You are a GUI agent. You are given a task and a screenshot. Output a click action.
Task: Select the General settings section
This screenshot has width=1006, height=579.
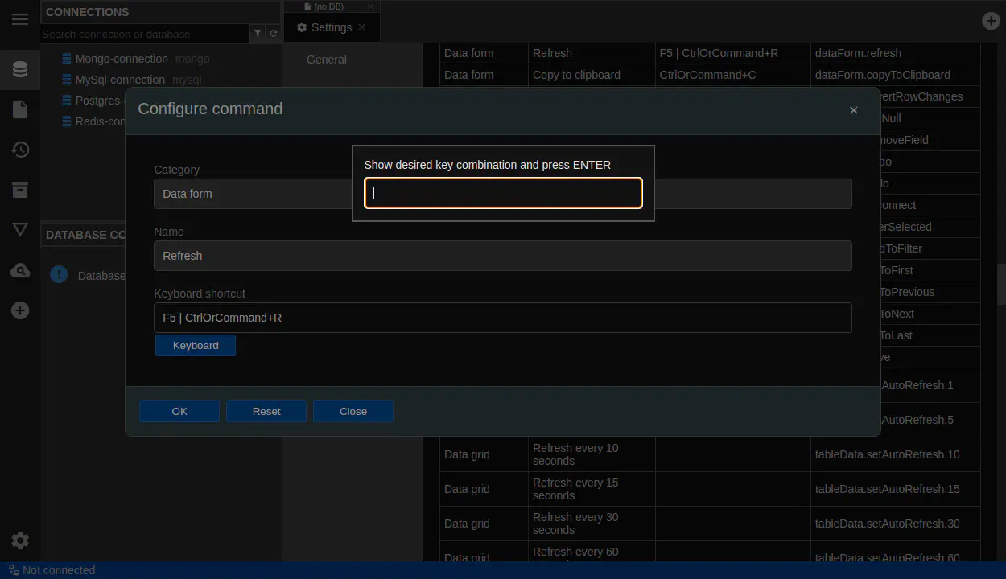coord(327,60)
